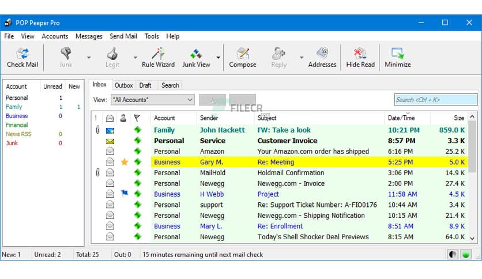Sort messages by Subject column header
Screen dimensions: 482x279
(267, 118)
